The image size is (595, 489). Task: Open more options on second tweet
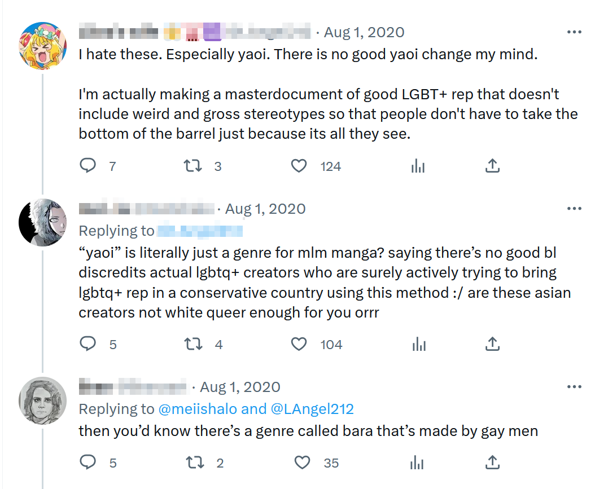coord(574,209)
